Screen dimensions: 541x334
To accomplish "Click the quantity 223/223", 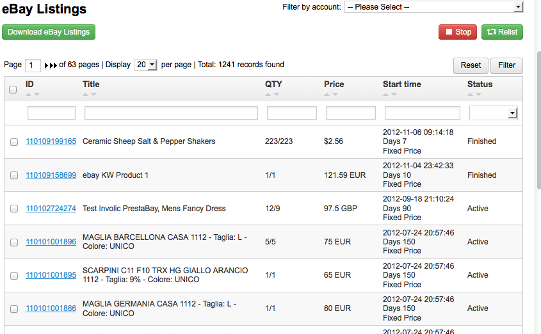I will click(x=279, y=141).
